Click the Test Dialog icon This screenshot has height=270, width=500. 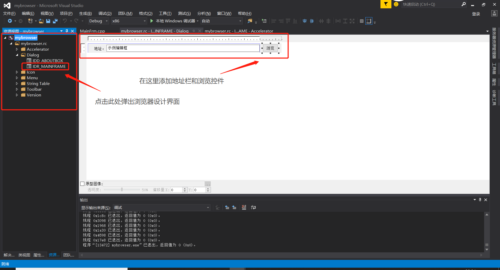[x=264, y=21]
